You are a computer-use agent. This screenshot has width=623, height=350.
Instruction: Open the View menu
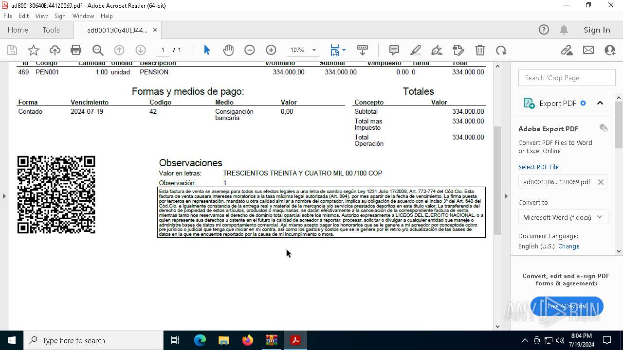[x=41, y=16]
